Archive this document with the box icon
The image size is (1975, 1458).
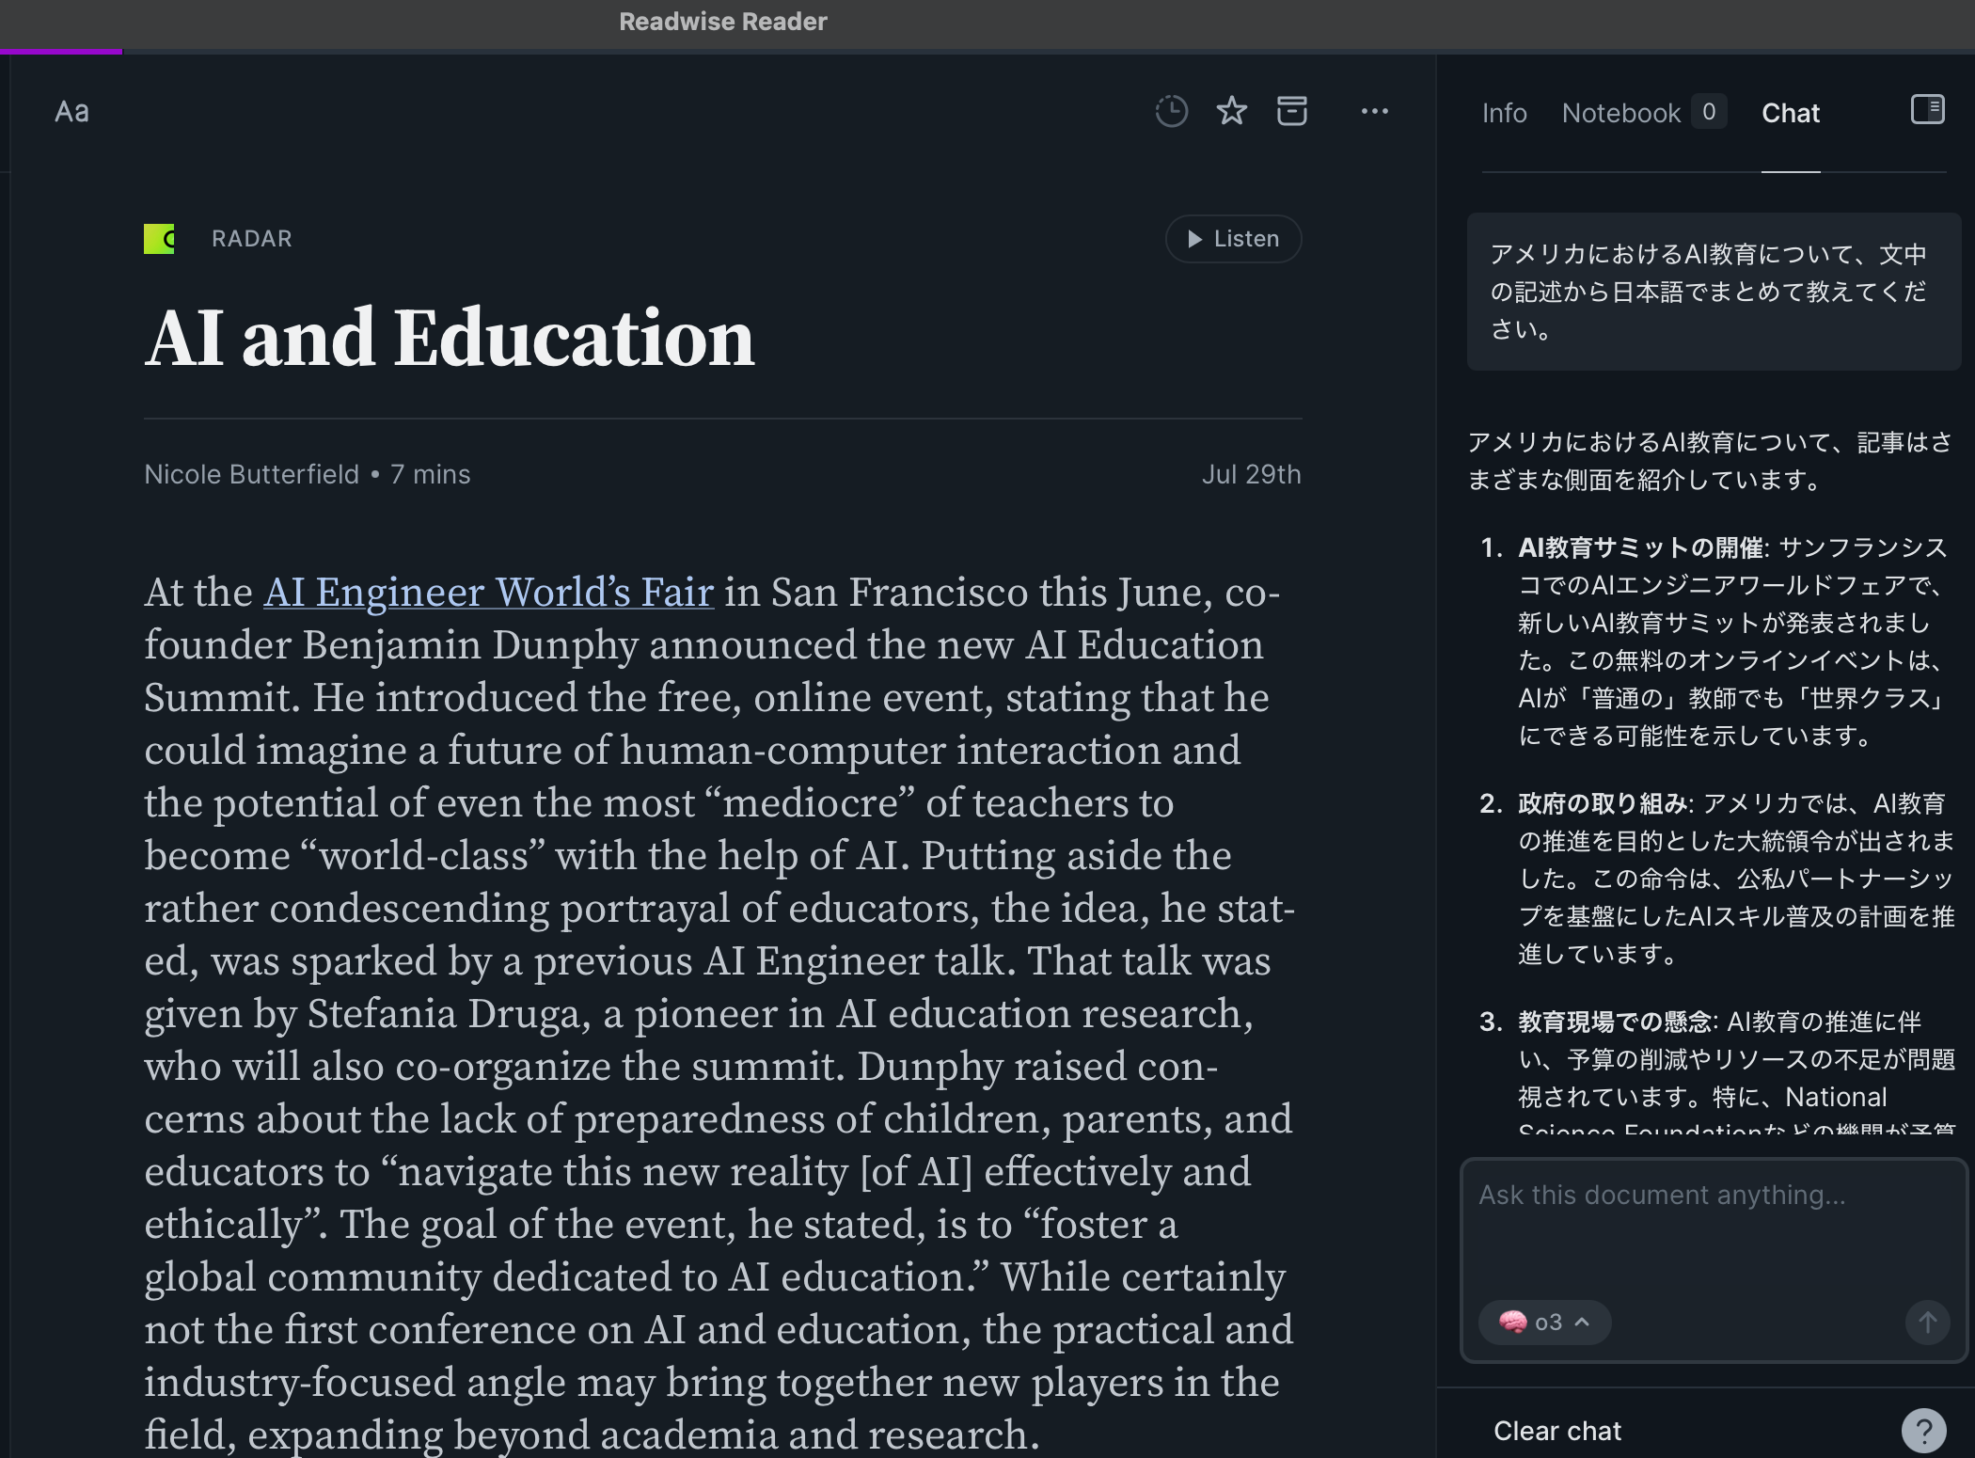point(1291,111)
